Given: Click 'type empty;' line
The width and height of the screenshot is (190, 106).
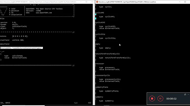Looking at the screenshot, I should [105, 48].
